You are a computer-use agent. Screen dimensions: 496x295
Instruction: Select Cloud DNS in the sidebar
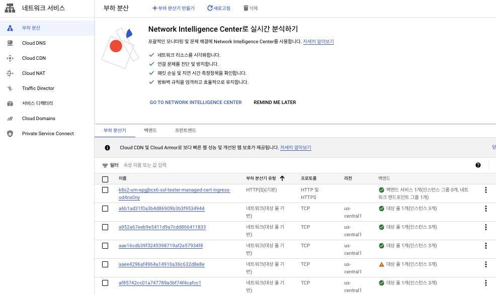click(x=34, y=43)
